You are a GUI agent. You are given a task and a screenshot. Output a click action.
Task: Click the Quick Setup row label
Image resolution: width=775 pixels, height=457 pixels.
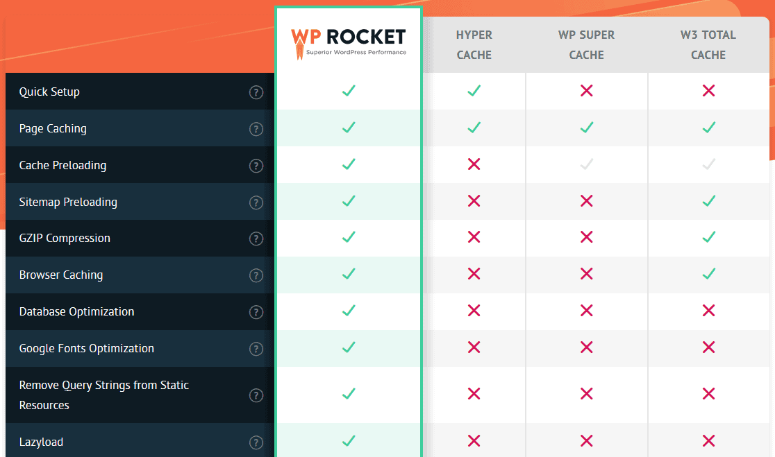pos(49,92)
